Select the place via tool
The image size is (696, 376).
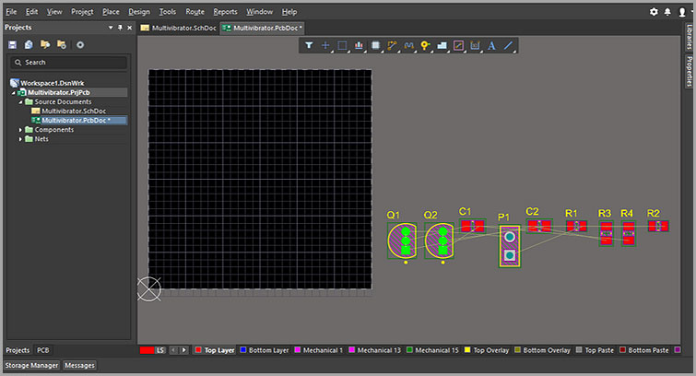[x=425, y=45]
